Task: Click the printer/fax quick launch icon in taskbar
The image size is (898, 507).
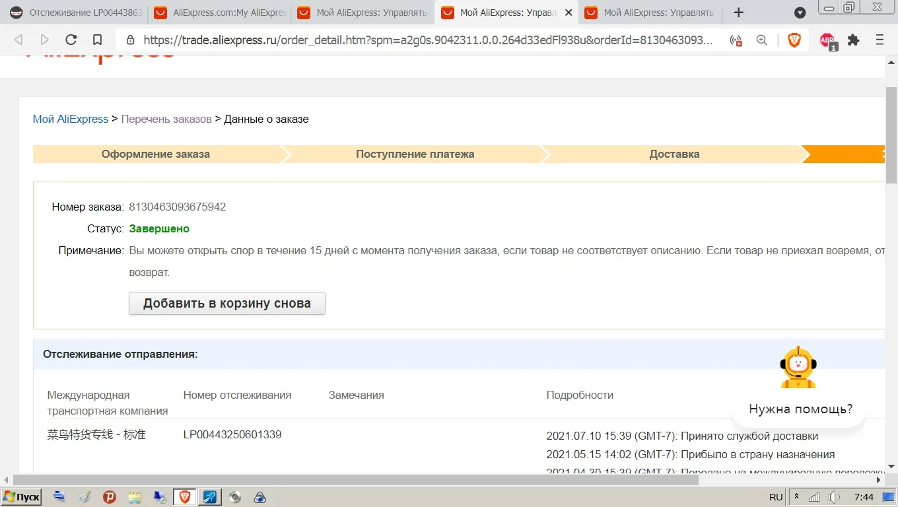Action: [59, 497]
